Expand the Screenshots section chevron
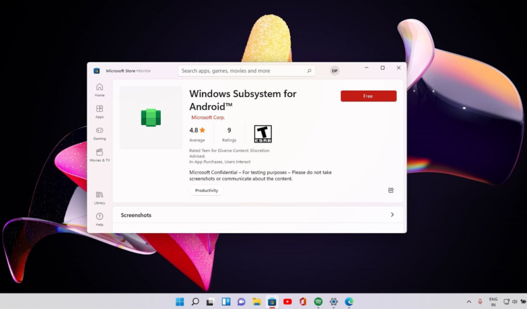The image size is (527, 309). click(x=392, y=215)
